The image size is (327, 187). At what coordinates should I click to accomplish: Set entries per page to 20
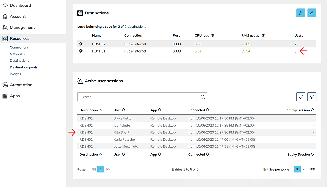point(305,169)
